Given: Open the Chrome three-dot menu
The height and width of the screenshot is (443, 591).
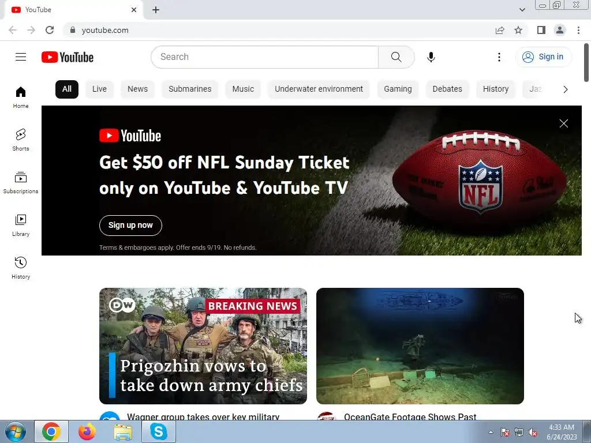Looking at the screenshot, I should click(578, 30).
